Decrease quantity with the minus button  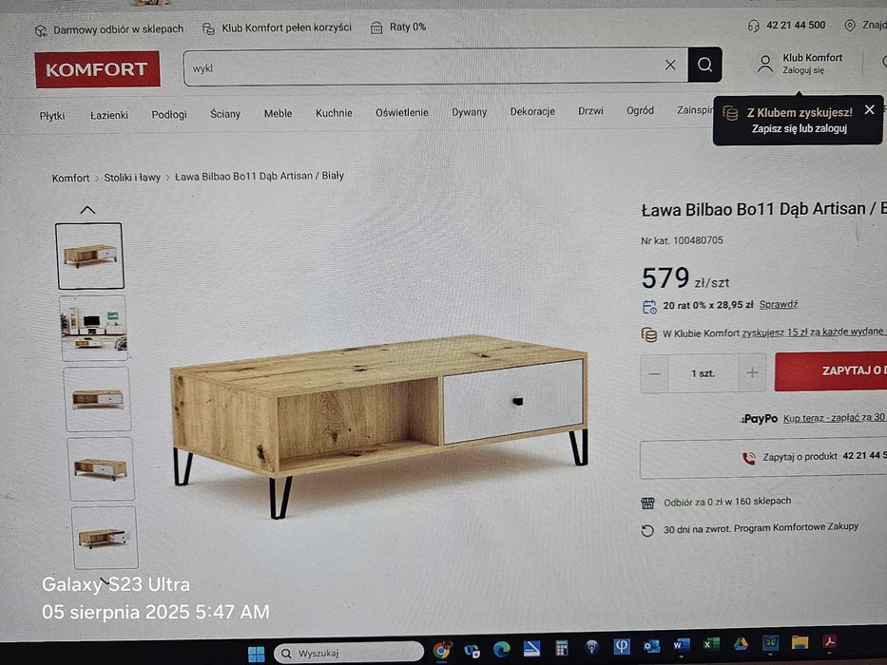pyautogui.click(x=654, y=373)
